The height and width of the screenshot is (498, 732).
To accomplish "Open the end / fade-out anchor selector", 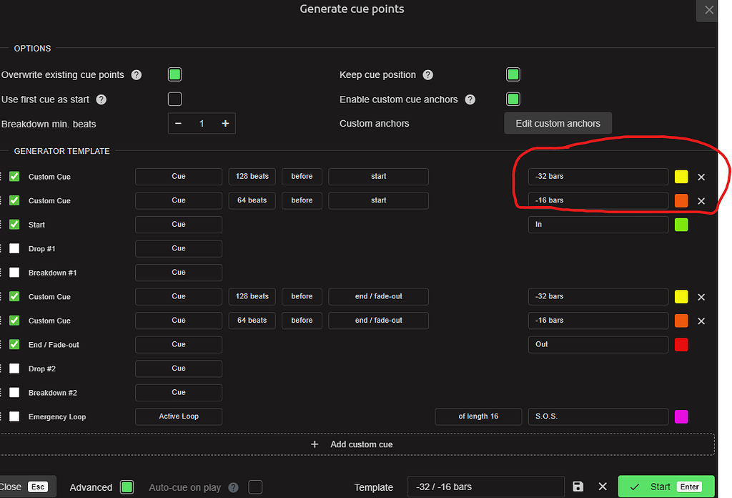I will 378,296.
